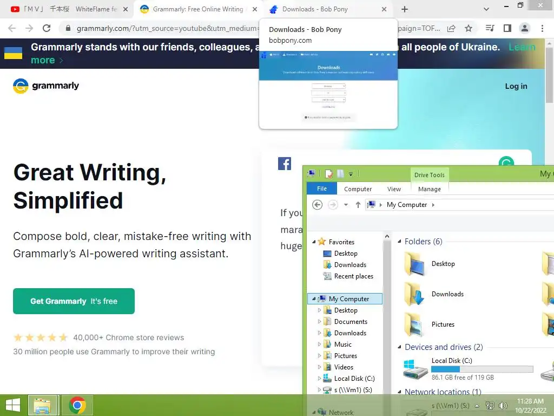Collapse Devices and drives (2) group
Screen dimensions: 554x416
point(399,347)
